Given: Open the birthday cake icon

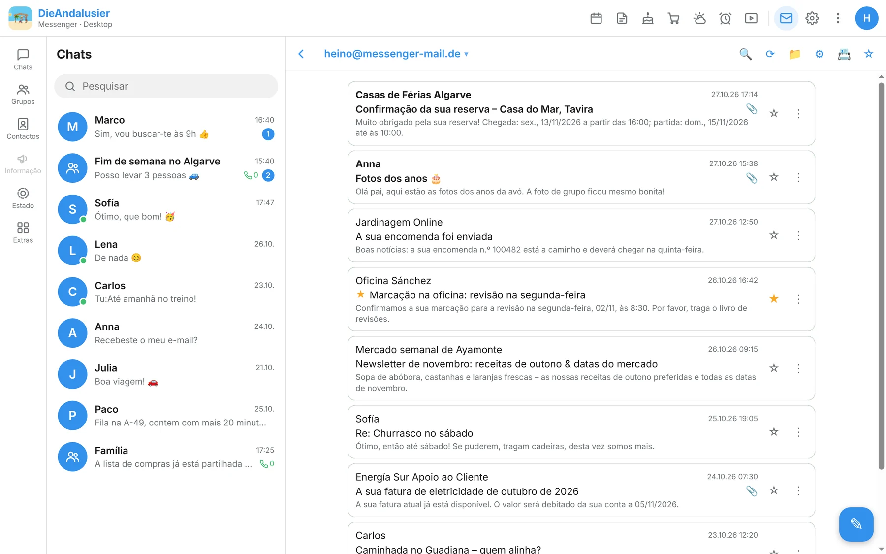Looking at the screenshot, I should coord(648,18).
